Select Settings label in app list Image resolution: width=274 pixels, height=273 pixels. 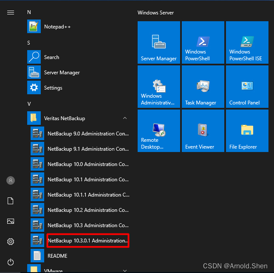[x=53, y=88]
